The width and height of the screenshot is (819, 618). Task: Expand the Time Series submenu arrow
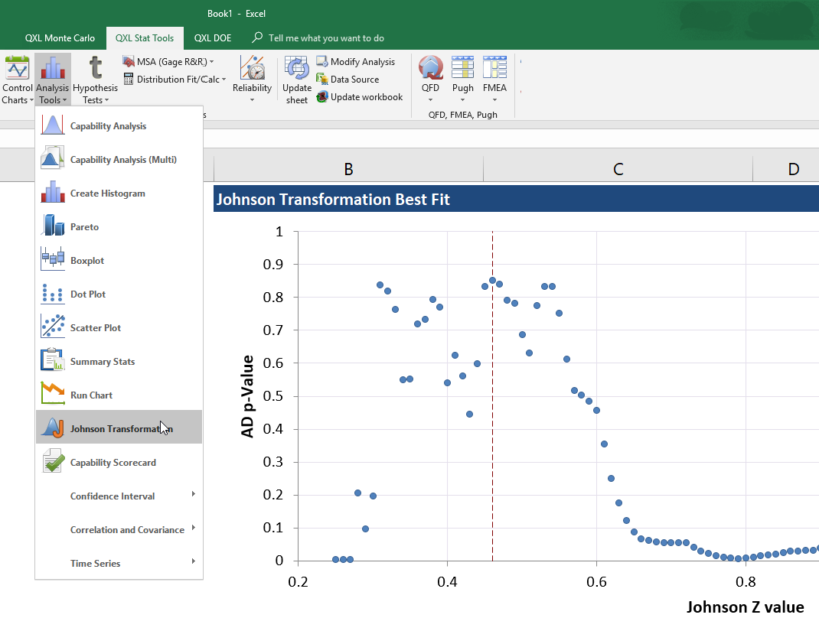coord(193,561)
